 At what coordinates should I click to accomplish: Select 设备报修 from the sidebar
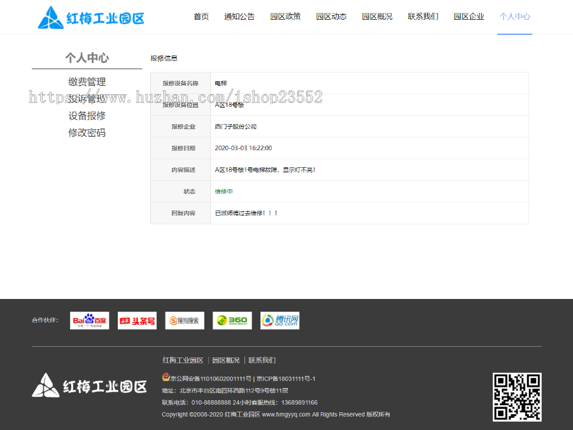86,116
